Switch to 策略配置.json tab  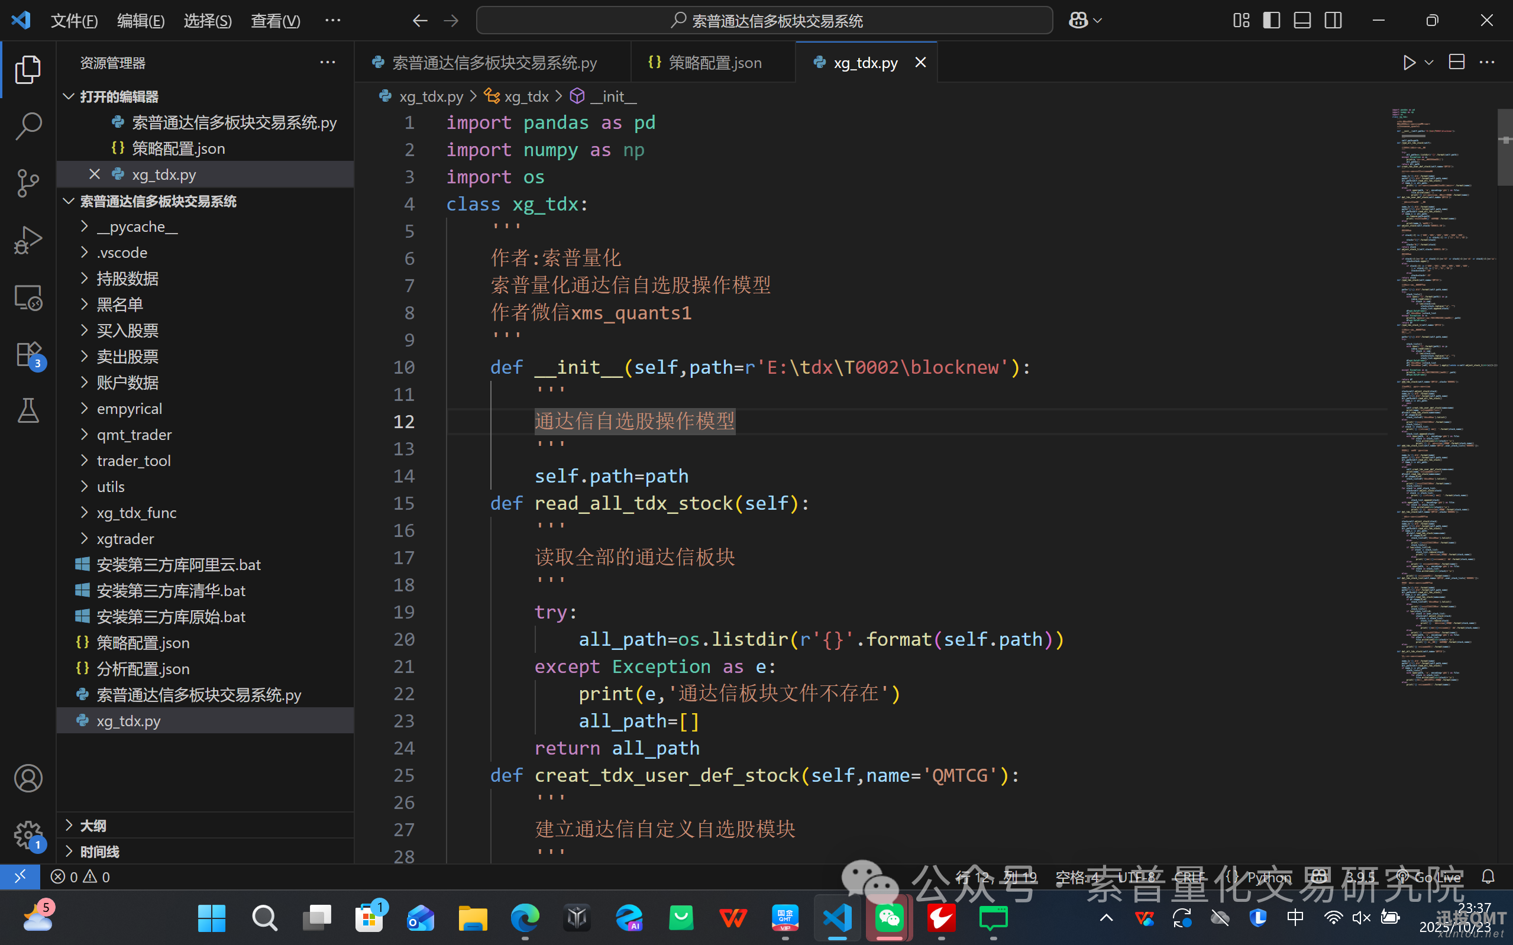click(x=715, y=63)
